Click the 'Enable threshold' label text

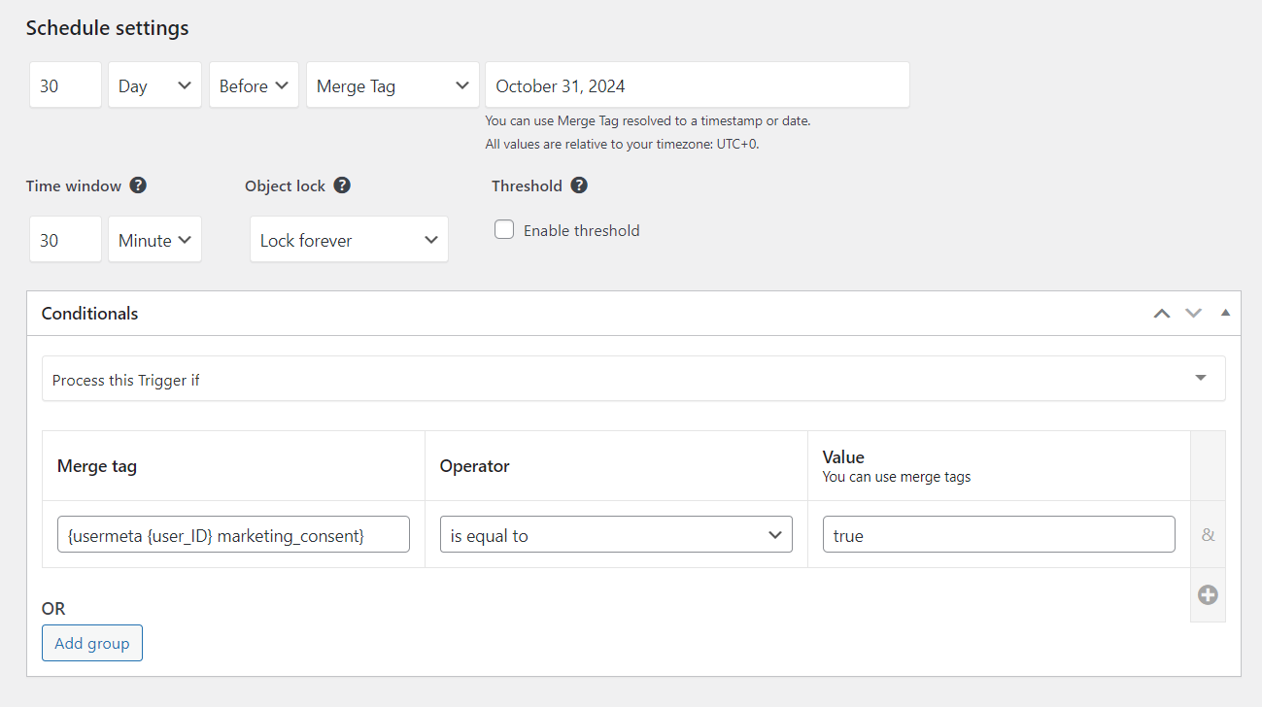click(582, 231)
